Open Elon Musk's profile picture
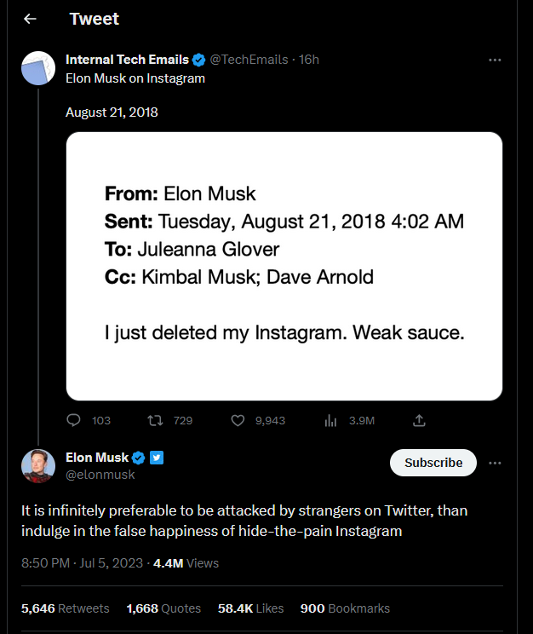This screenshot has width=533, height=634. [37, 465]
